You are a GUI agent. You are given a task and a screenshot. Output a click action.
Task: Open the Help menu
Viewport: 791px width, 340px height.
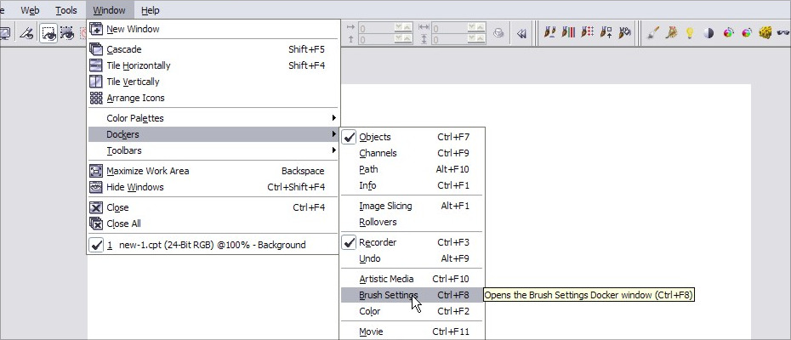(150, 10)
